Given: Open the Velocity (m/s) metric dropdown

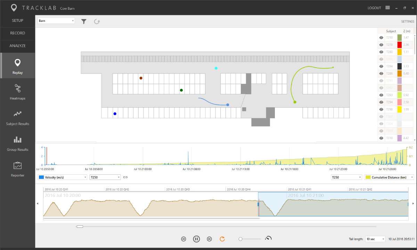Looking at the screenshot, I should (x=62, y=177).
